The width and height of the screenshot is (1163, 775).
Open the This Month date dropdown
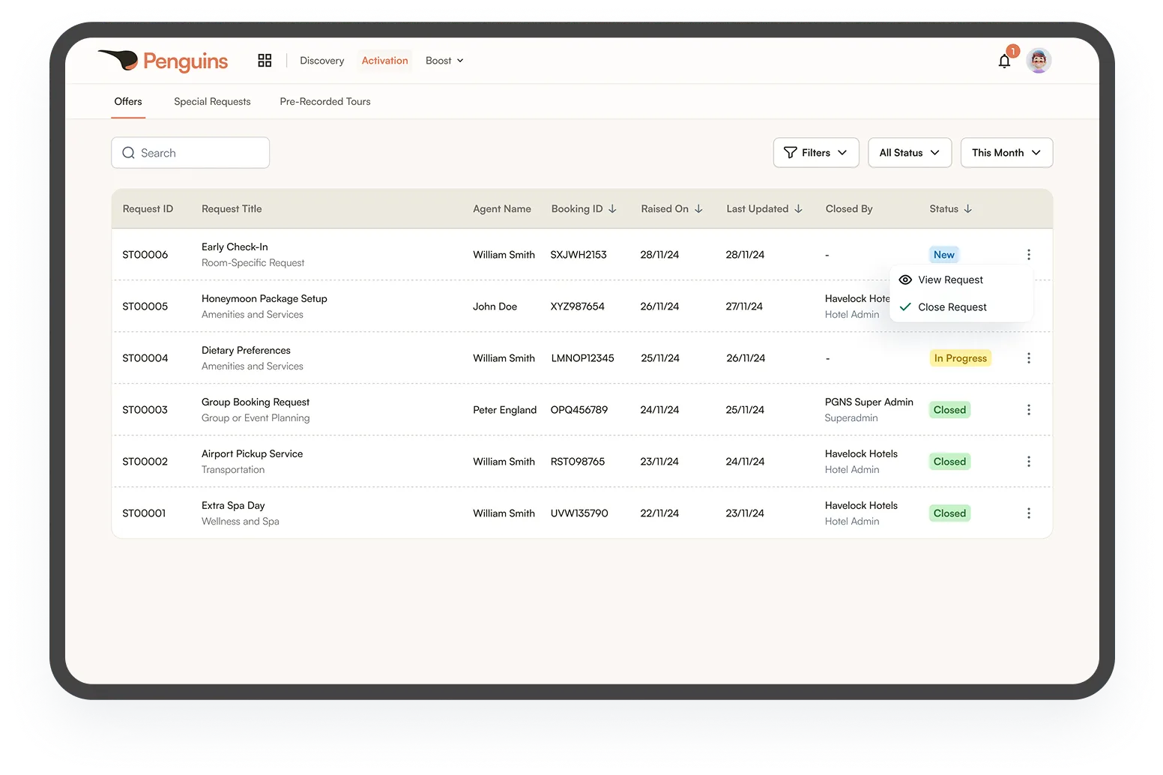[x=1006, y=153]
